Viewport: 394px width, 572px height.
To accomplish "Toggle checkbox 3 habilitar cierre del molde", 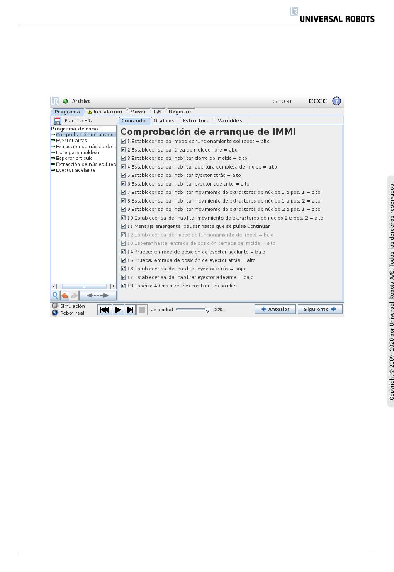I will (123, 158).
